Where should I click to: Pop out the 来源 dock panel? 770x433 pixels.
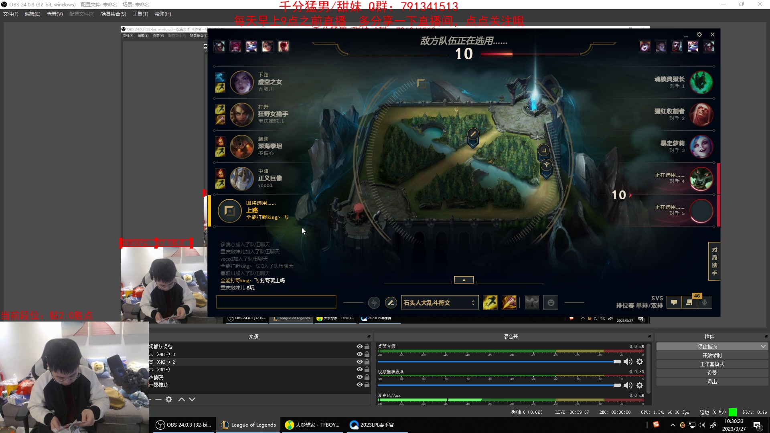click(x=369, y=337)
